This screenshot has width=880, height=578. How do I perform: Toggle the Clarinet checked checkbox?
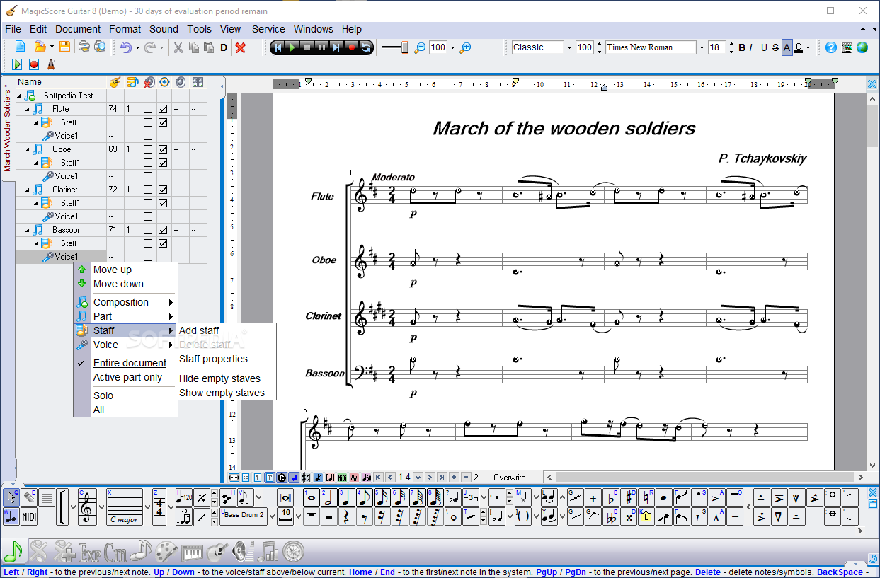[x=163, y=190]
